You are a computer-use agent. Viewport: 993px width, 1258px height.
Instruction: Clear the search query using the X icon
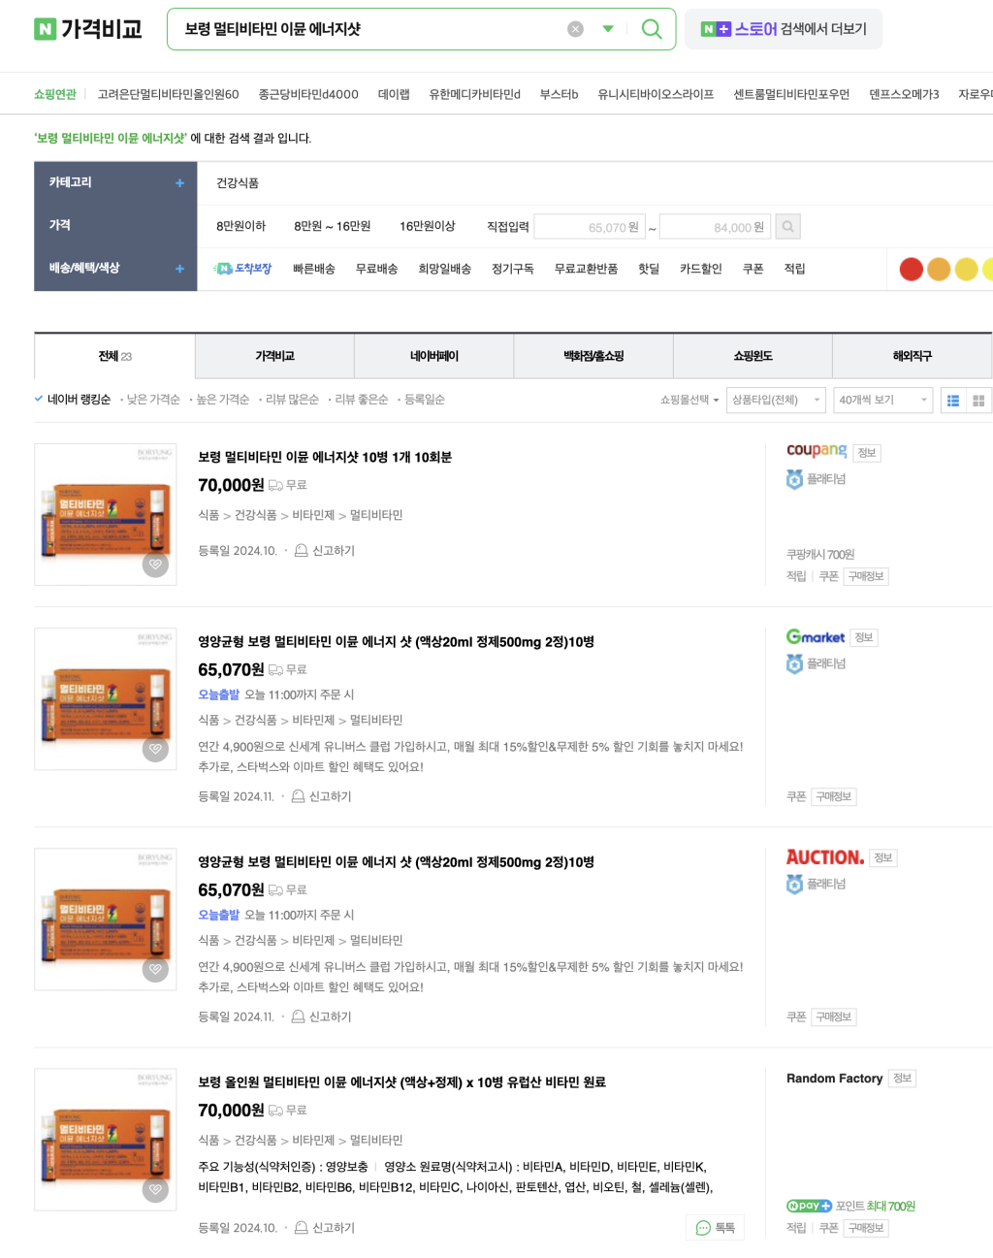coord(575,28)
